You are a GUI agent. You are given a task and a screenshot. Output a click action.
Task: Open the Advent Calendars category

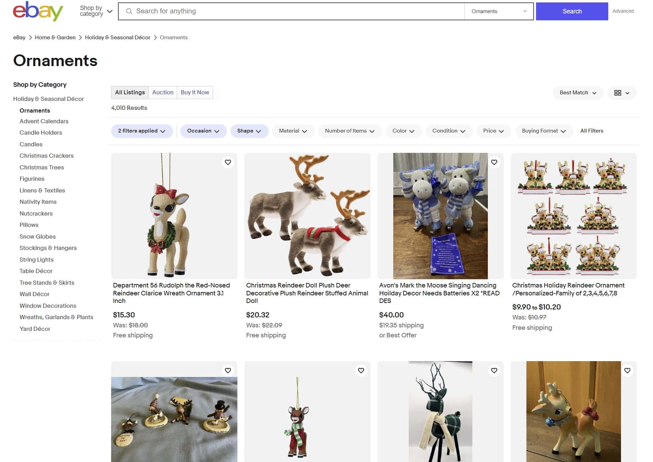coord(44,122)
